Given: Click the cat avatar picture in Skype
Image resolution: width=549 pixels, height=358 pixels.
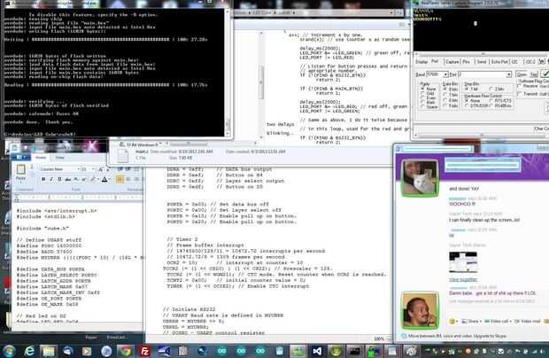Looking at the screenshot, I should 420,177.
